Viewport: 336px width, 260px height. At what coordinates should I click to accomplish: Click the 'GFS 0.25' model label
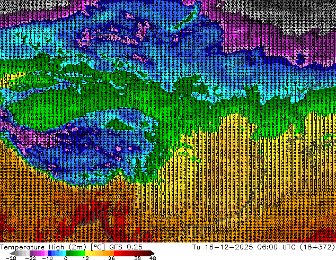pyautogui.click(x=126, y=247)
